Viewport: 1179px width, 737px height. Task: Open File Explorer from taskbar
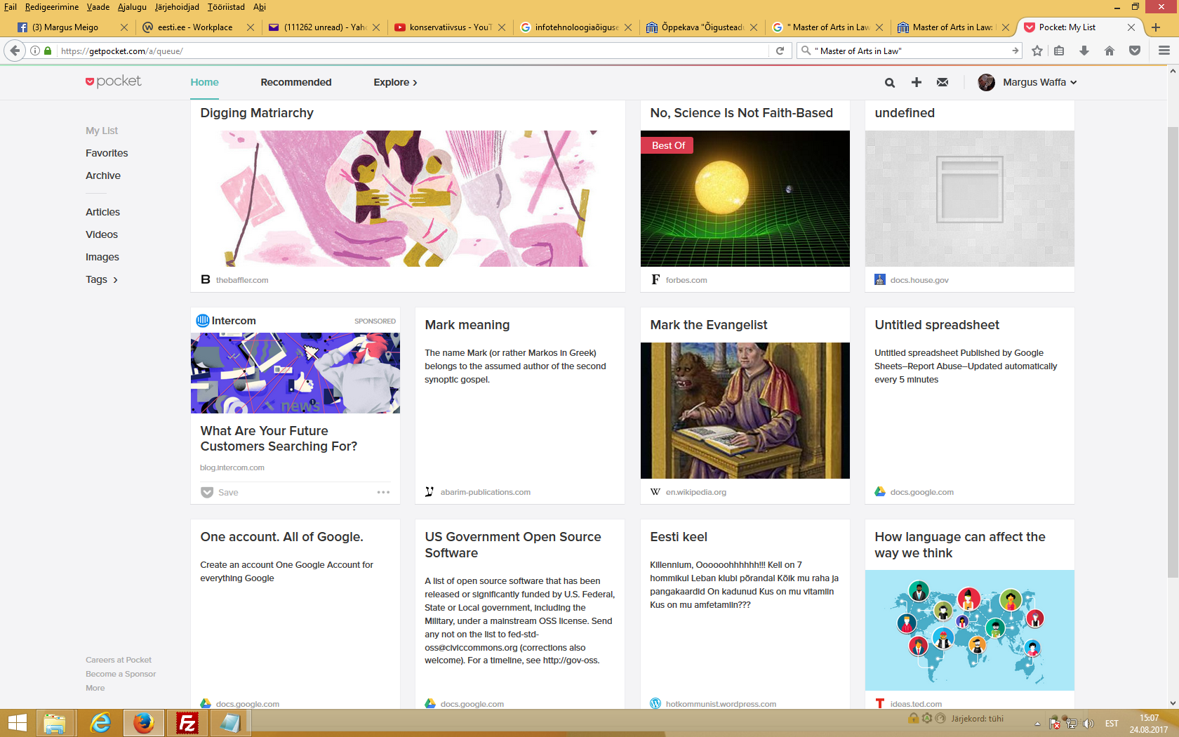[55, 723]
